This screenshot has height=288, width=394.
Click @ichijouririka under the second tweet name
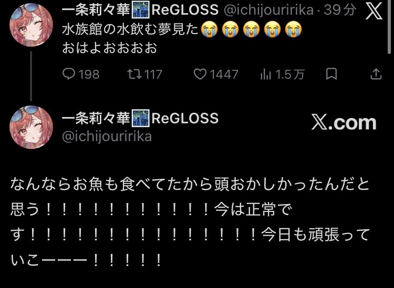107,137
